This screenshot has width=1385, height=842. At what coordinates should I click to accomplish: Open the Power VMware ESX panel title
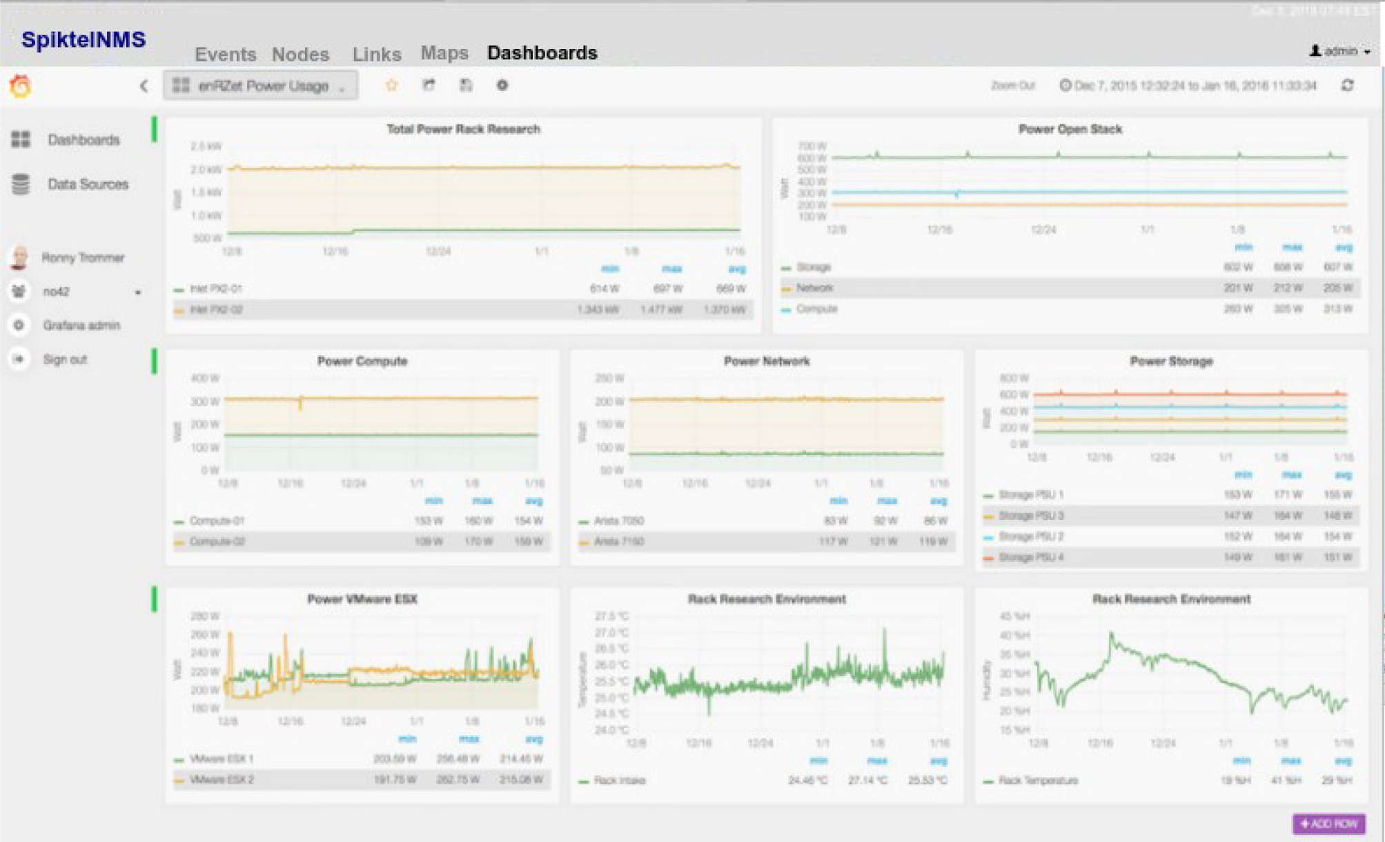tap(362, 599)
